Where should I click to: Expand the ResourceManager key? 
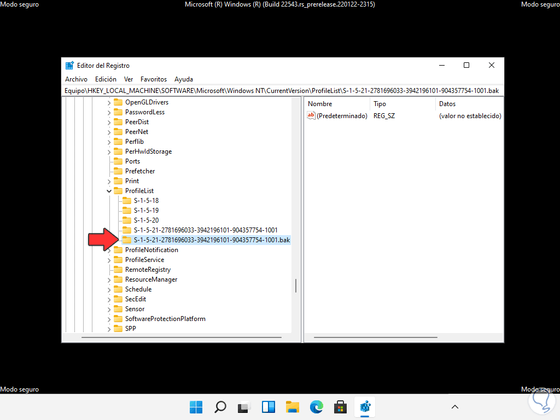coord(109,279)
